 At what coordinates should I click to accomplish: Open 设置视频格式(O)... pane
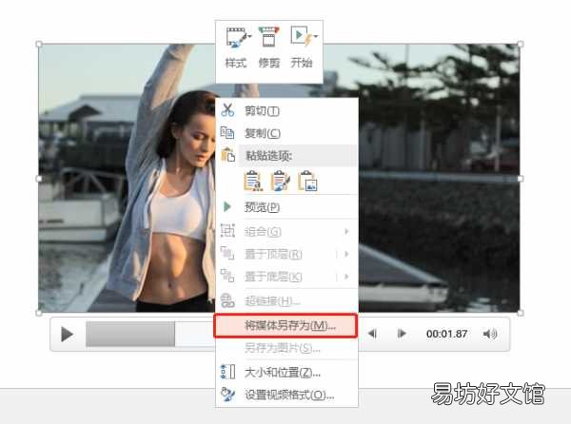coord(287,395)
